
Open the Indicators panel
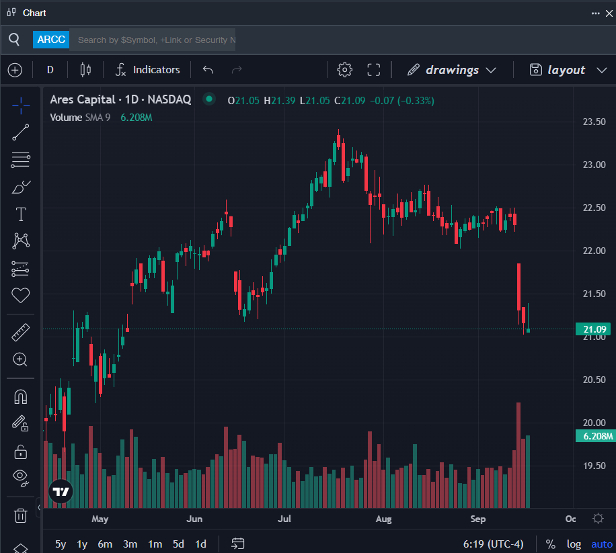[148, 70]
